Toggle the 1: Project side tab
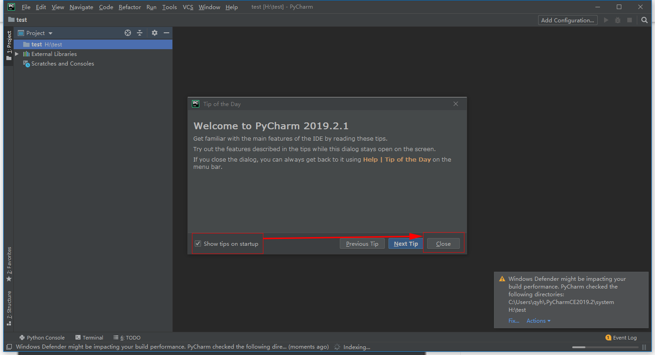The width and height of the screenshot is (655, 355). point(9,46)
